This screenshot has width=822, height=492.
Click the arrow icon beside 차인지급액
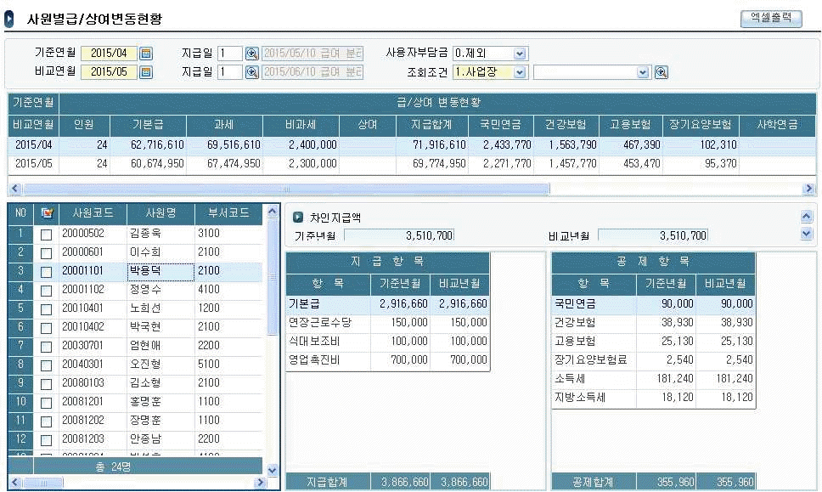[298, 218]
